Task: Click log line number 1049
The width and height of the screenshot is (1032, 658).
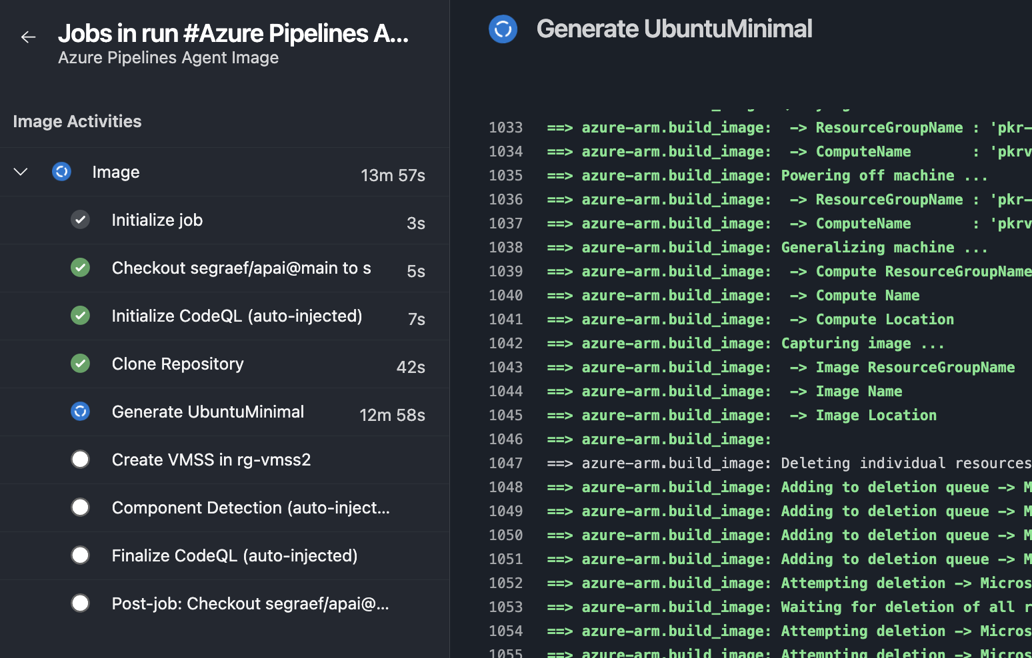Action: click(x=505, y=511)
